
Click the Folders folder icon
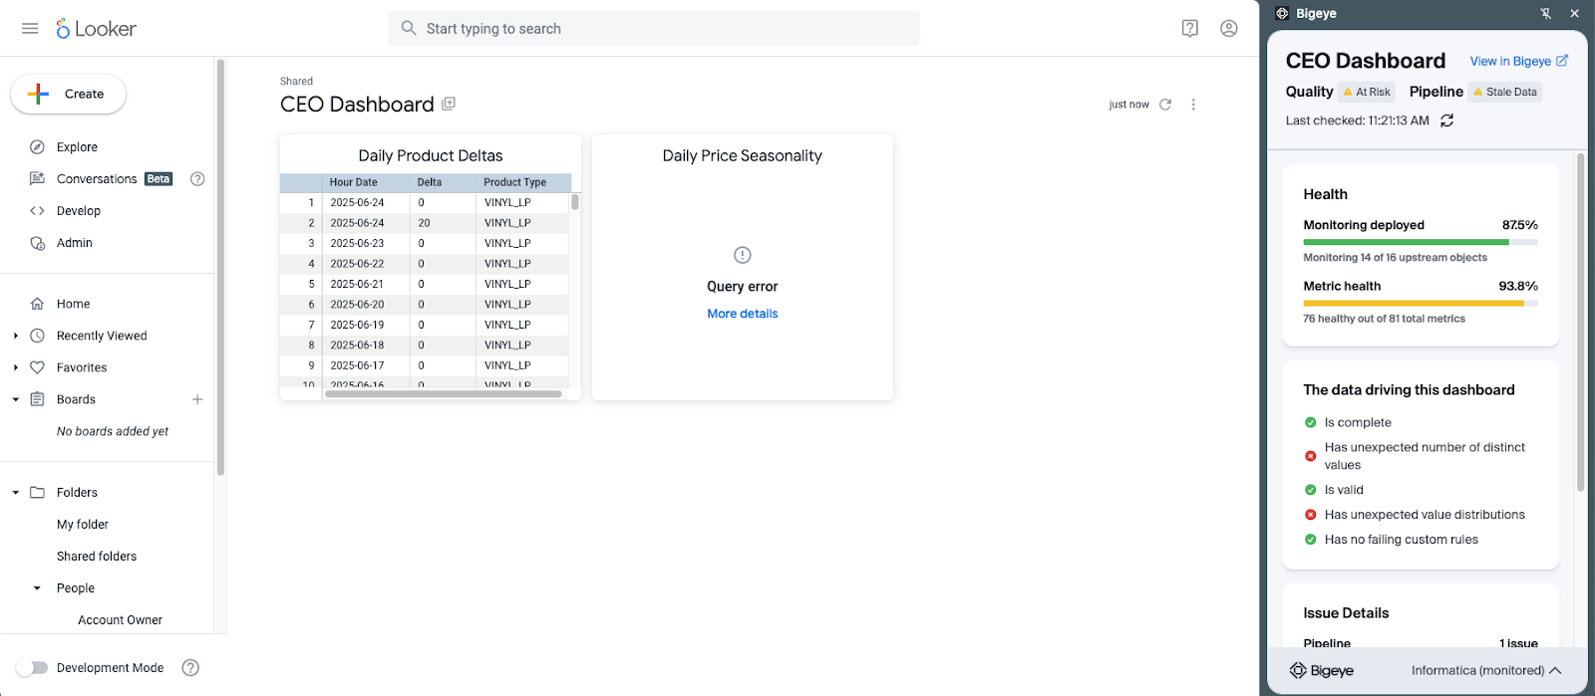pos(37,492)
